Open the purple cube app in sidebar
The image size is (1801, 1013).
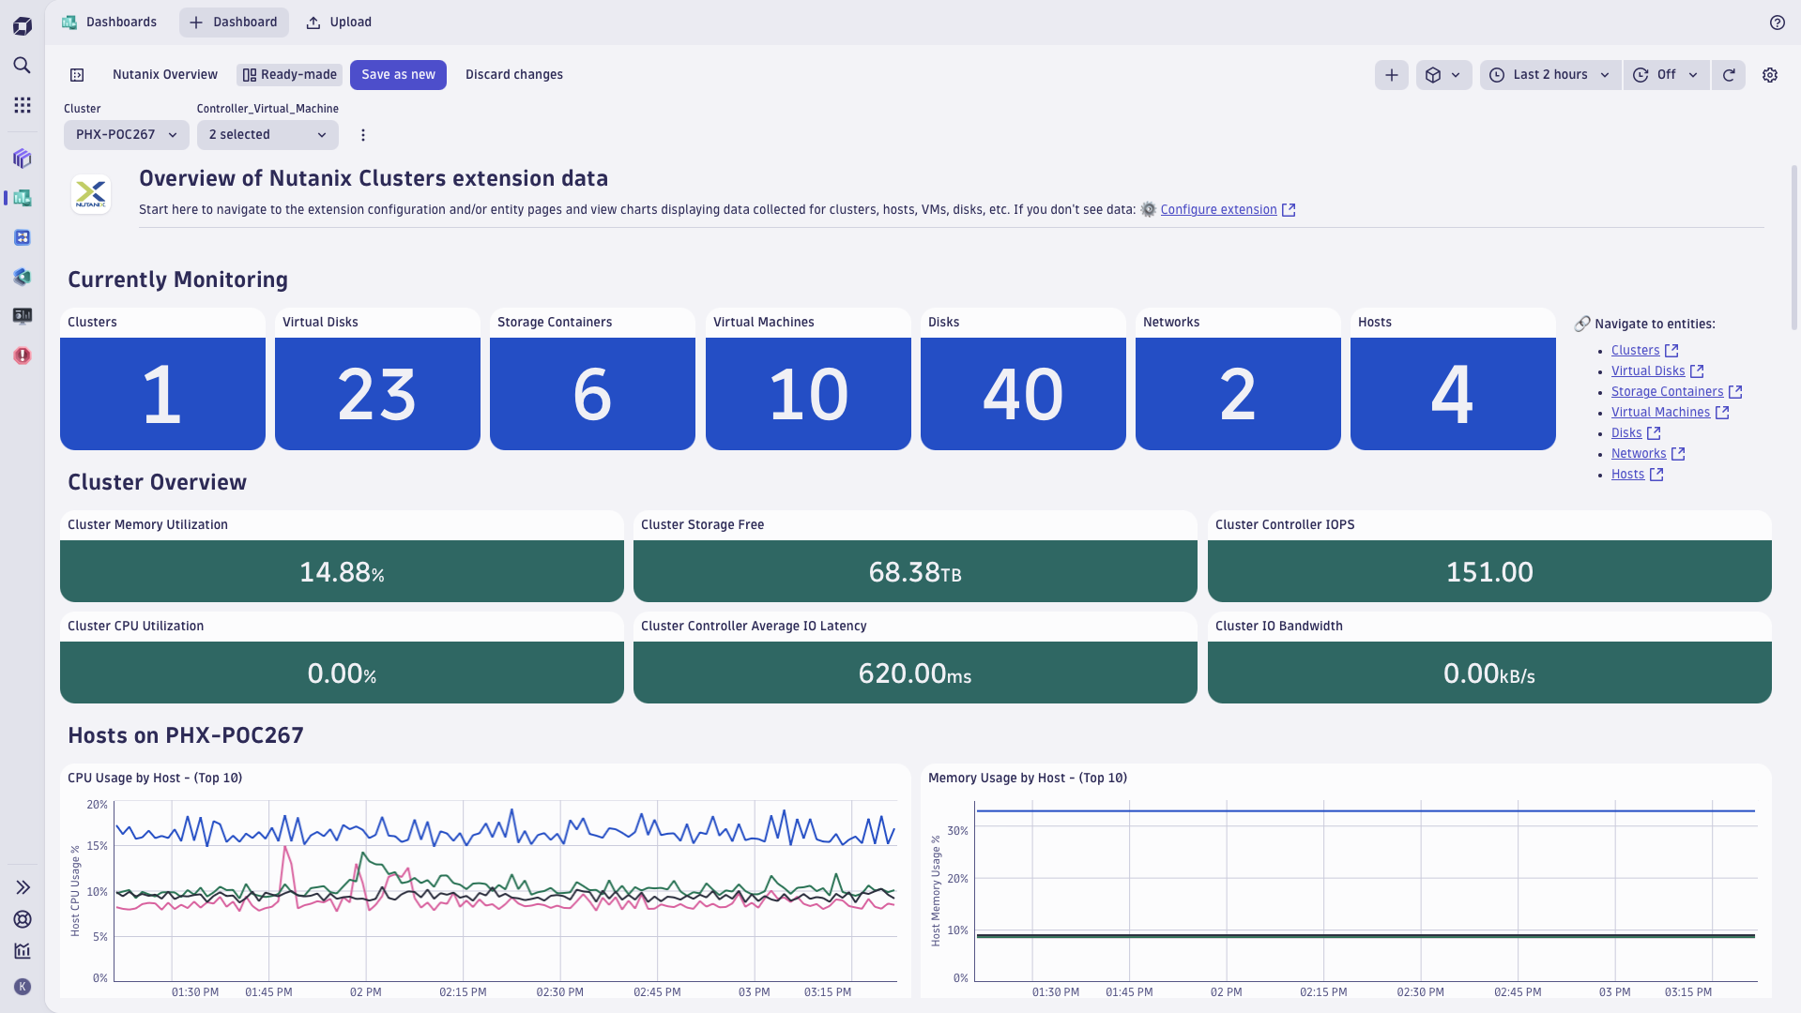coord(23,159)
